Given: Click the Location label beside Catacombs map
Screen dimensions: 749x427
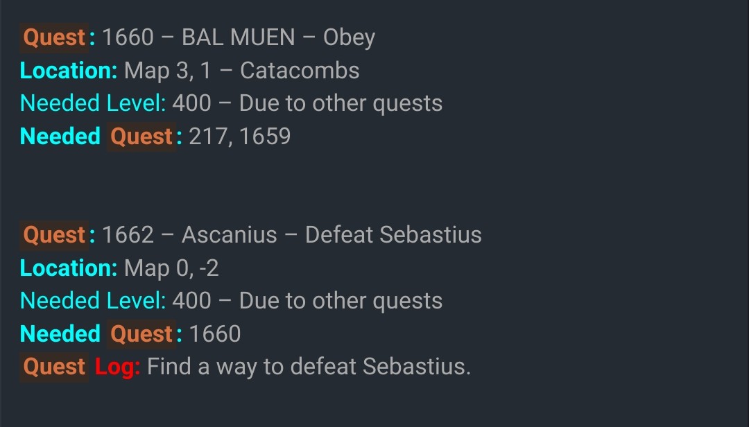Looking at the screenshot, I should (x=69, y=71).
